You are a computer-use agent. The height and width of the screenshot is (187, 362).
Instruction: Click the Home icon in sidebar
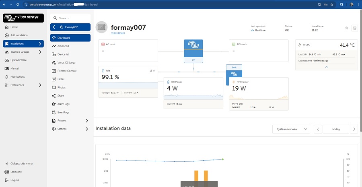(6, 27)
